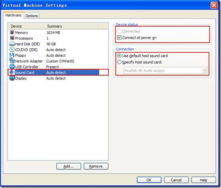Select the Sound Card row label
221x188 pixels.
(x=25, y=72)
